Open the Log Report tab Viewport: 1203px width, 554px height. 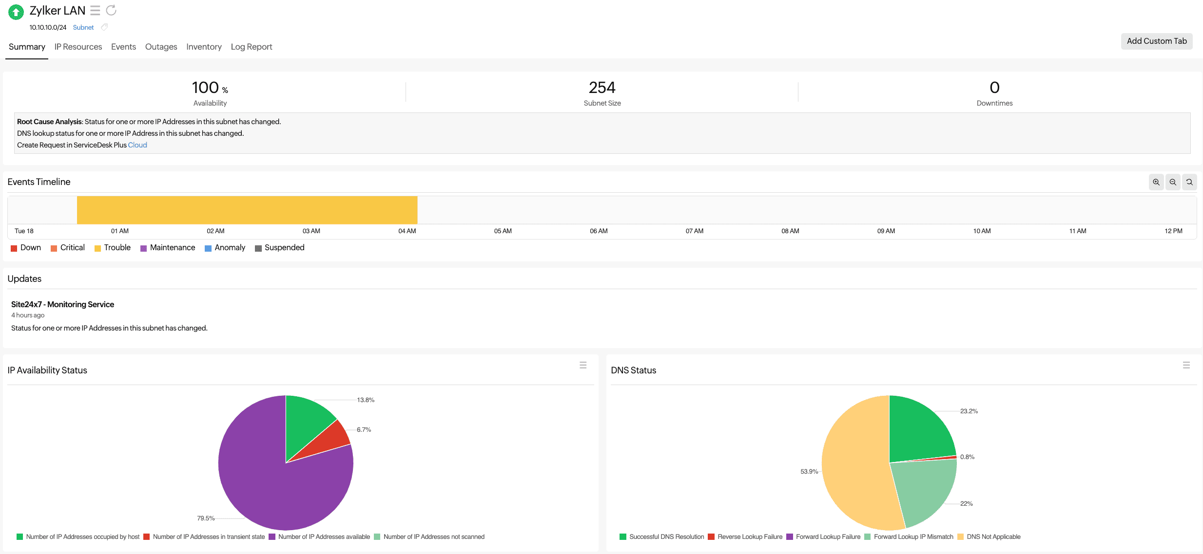click(252, 47)
